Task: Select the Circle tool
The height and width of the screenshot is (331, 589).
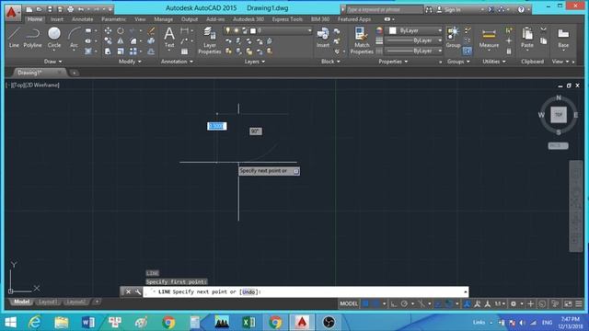Action: [x=54, y=38]
